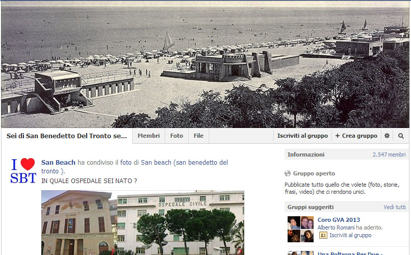Open the Membri tab
411x255 pixels.
pos(148,136)
